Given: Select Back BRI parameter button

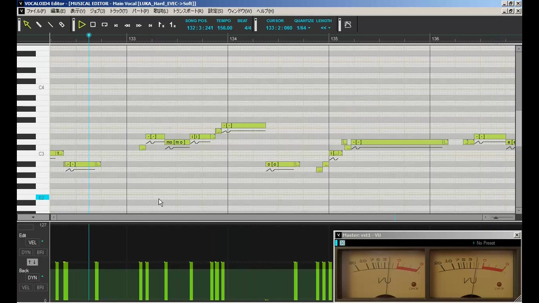Looking at the screenshot, I should tap(40, 287).
